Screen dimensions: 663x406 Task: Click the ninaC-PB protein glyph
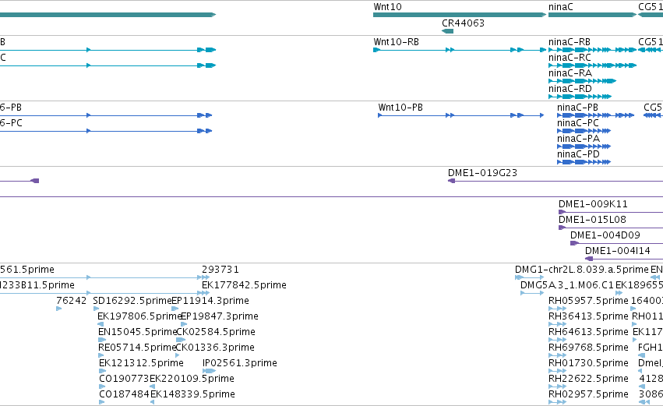point(595,115)
